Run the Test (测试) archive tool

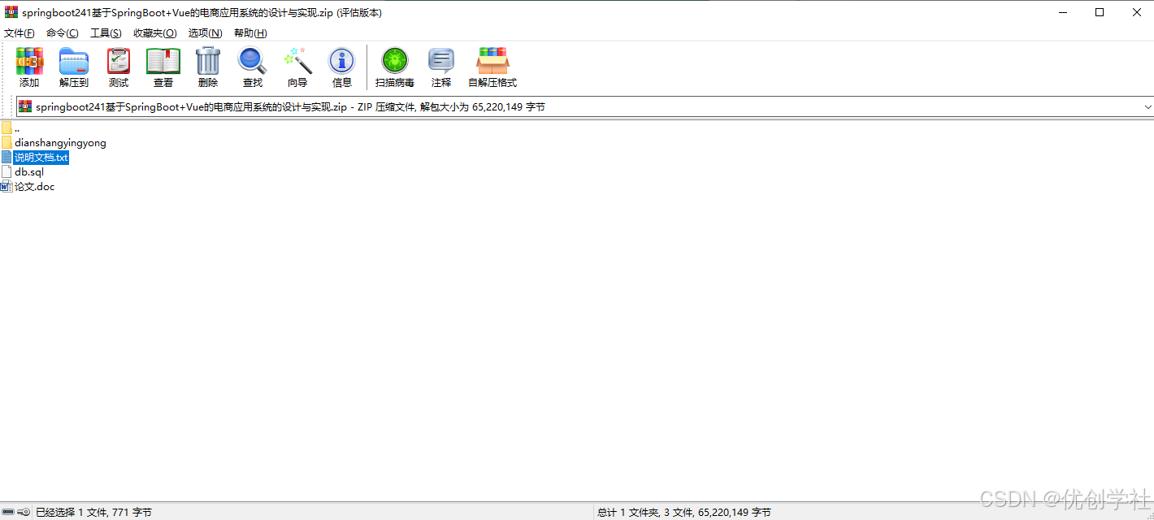coord(119,62)
